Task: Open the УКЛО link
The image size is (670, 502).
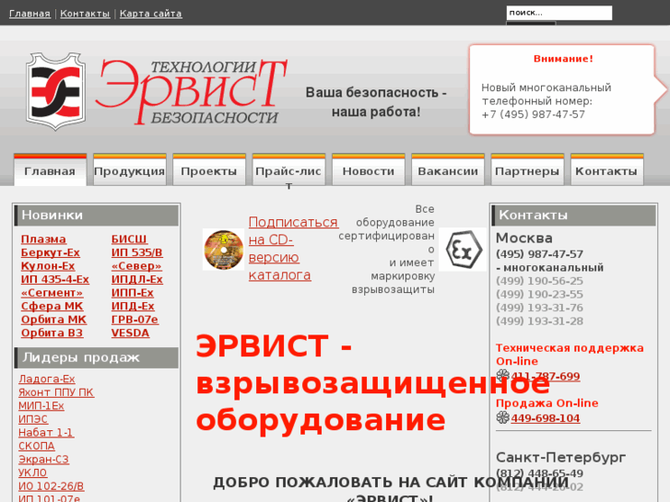Action: (33, 473)
